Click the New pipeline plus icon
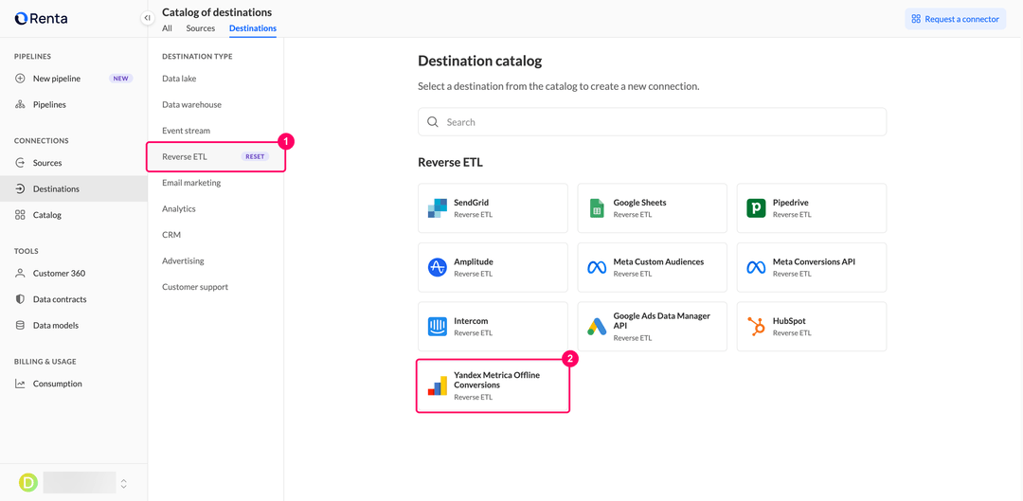1023x501 pixels. (20, 79)
